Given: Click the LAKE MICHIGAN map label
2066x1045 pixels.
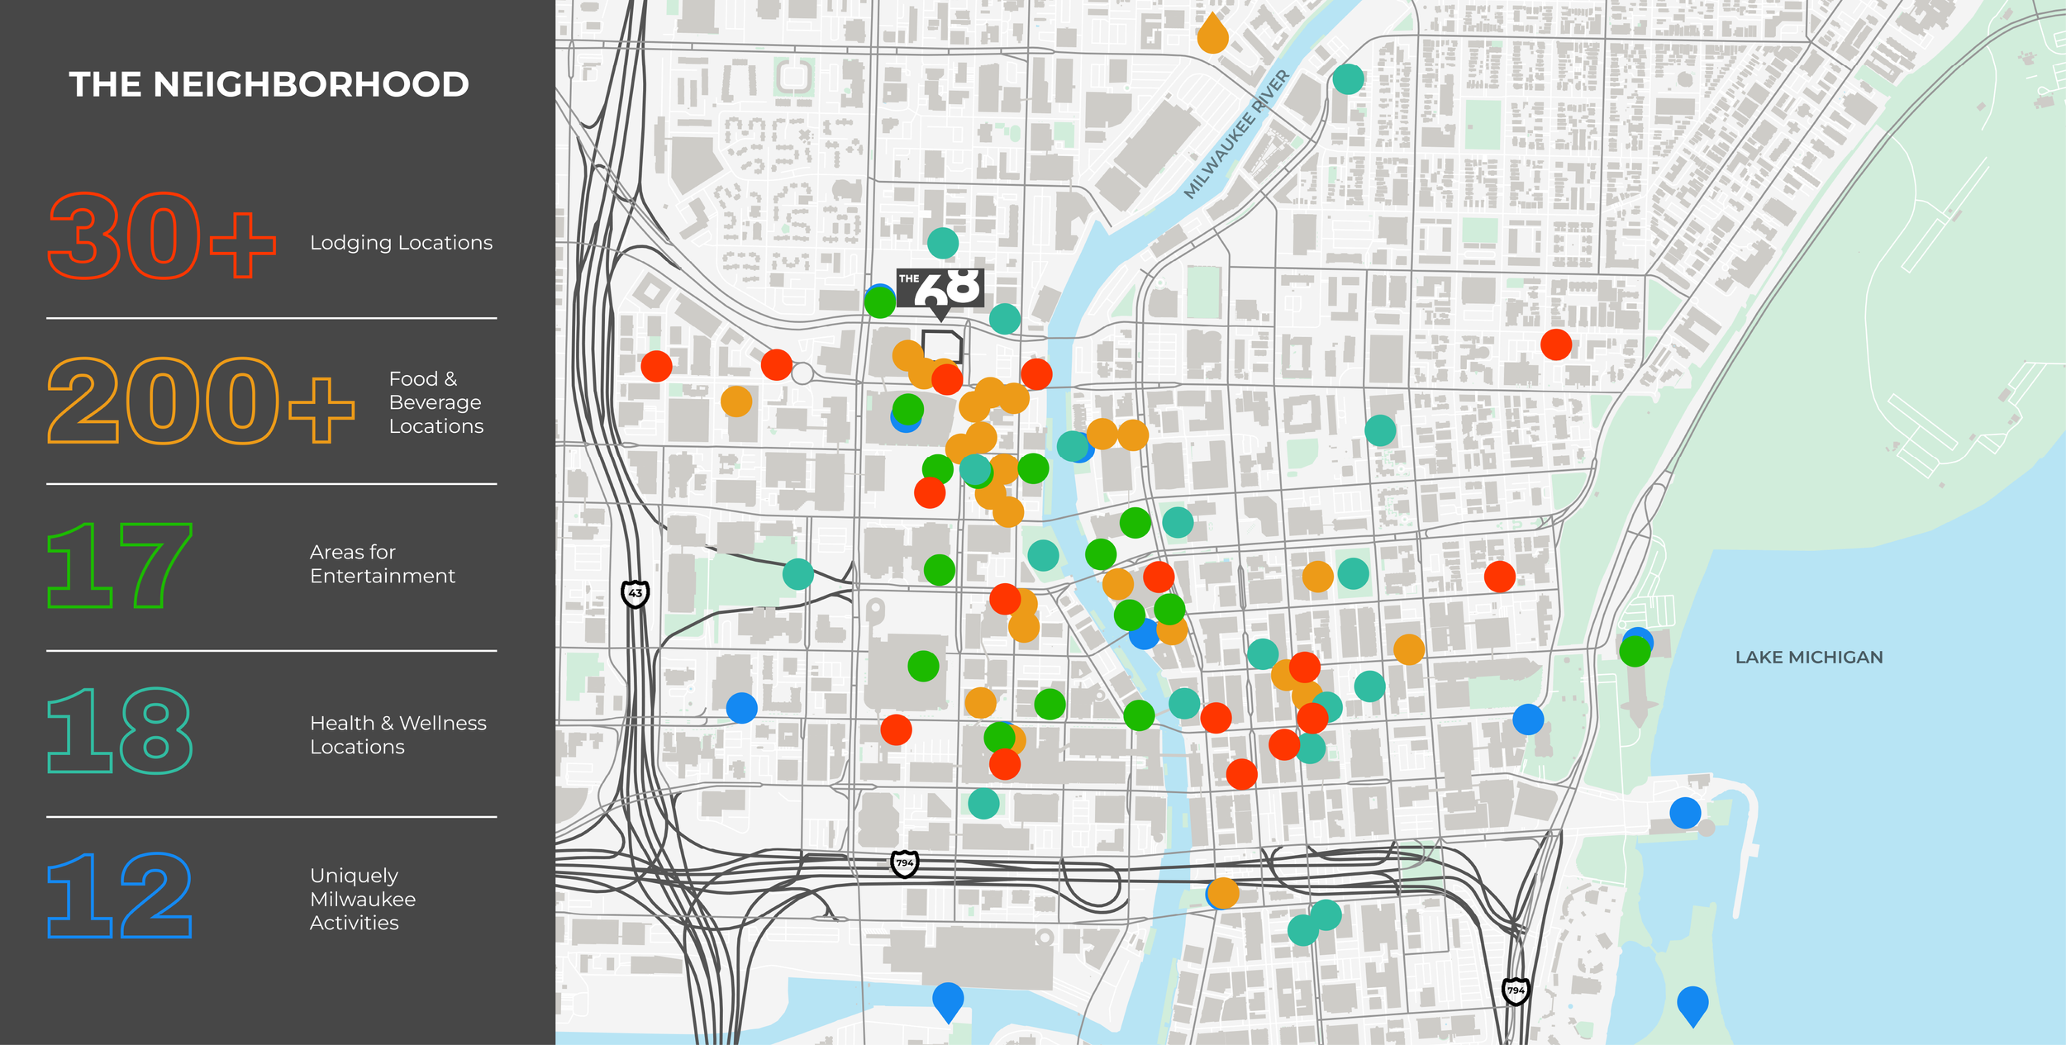Looking at the screenshot, I should [x=1809, y=658].
